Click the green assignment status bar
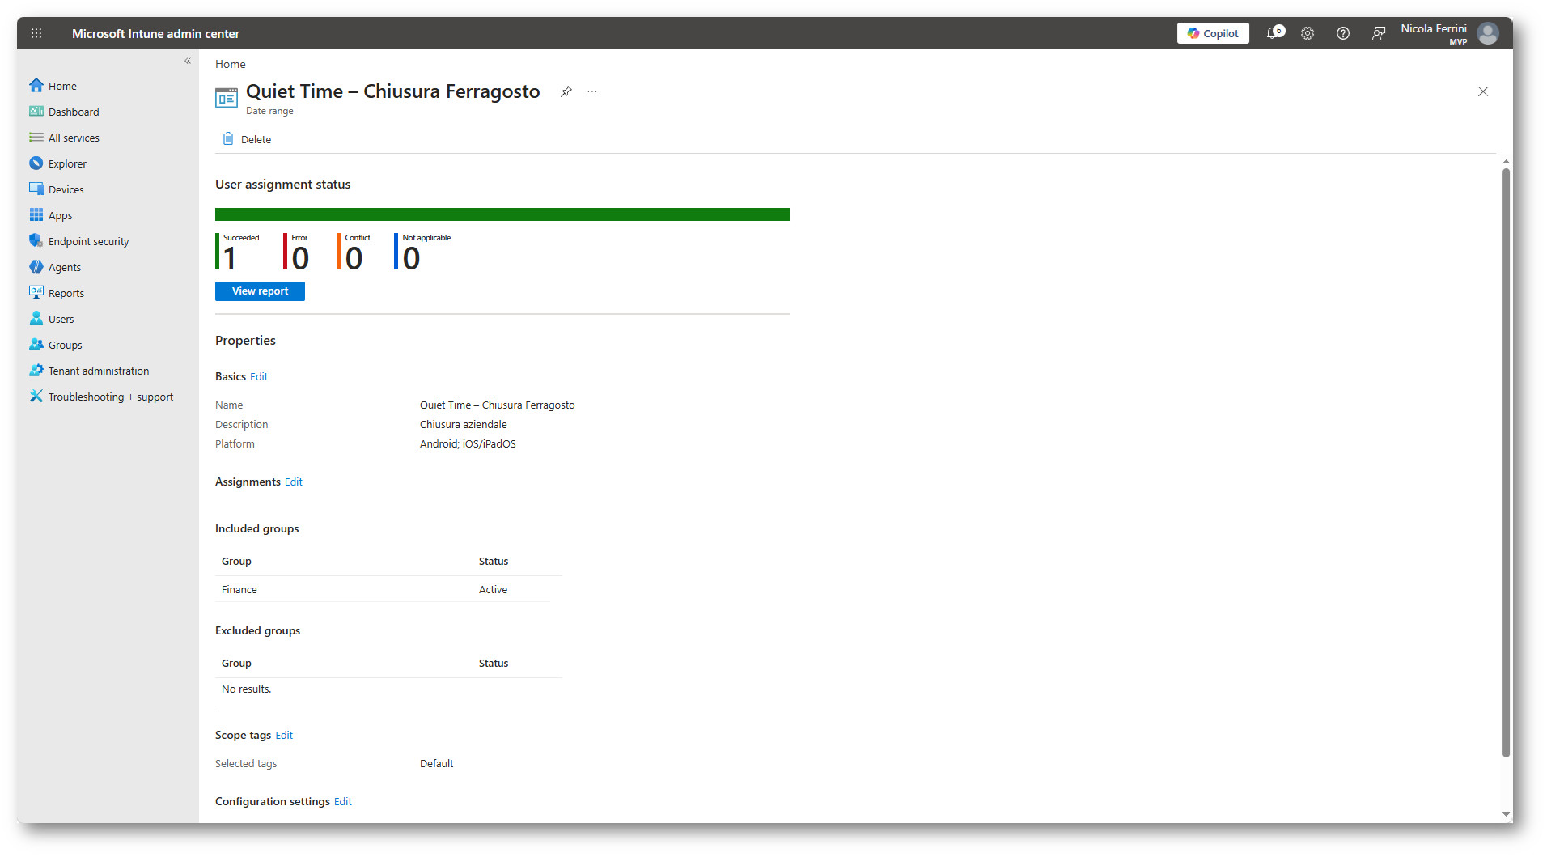 coord(502,214)
